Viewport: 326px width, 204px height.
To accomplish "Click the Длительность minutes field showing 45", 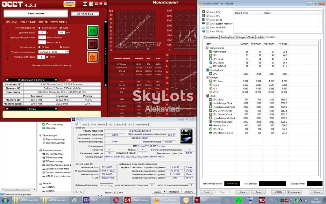I will click(61, 33).
